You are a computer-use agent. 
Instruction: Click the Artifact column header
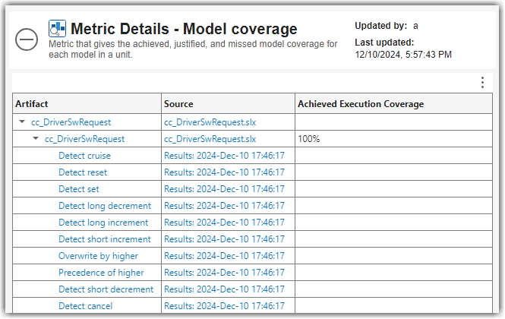click(x=87, y=104)
